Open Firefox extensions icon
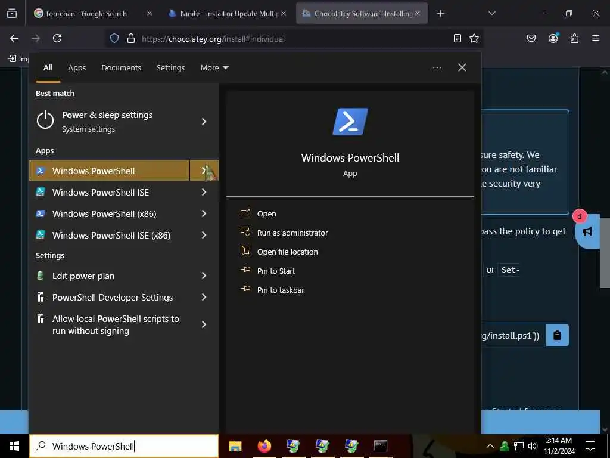 pyautogui.click(x=574, y=38)
